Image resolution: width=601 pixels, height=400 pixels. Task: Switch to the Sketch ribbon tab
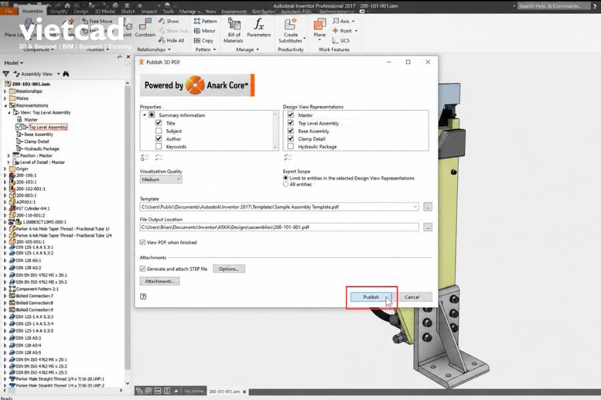click(128, 11)
